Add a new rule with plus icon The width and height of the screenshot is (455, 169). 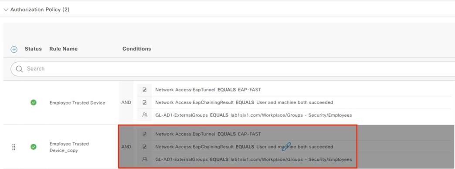click(14, 49)
